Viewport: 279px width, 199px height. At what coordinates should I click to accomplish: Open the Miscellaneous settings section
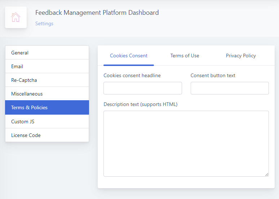(47, 94)
